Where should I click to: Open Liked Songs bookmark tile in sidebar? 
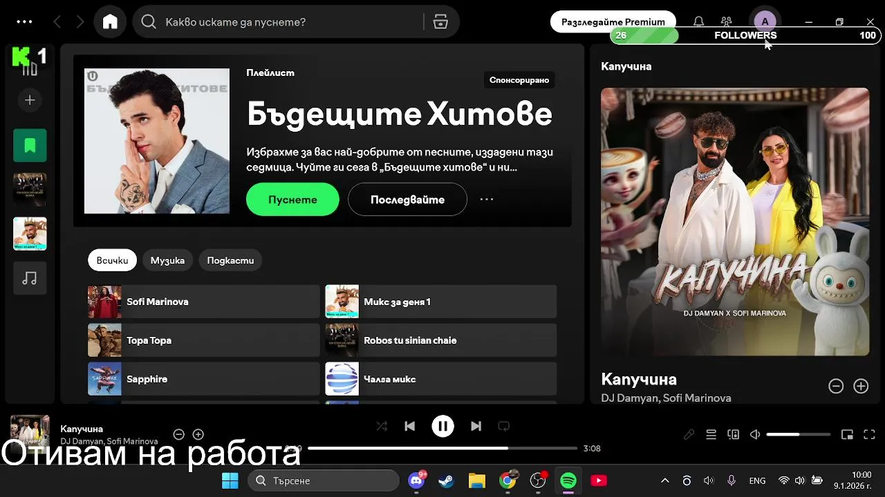[30, 146]
